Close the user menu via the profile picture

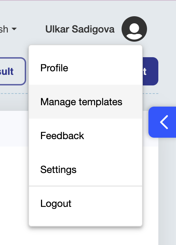[x=134, y=29]
